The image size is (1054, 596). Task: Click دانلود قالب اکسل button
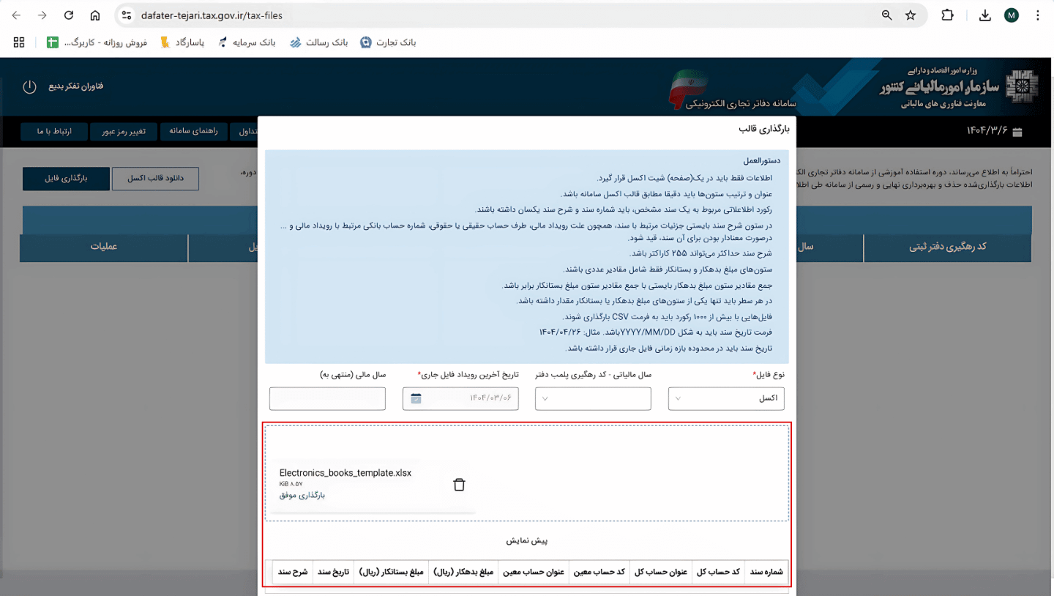pos(155,179)
